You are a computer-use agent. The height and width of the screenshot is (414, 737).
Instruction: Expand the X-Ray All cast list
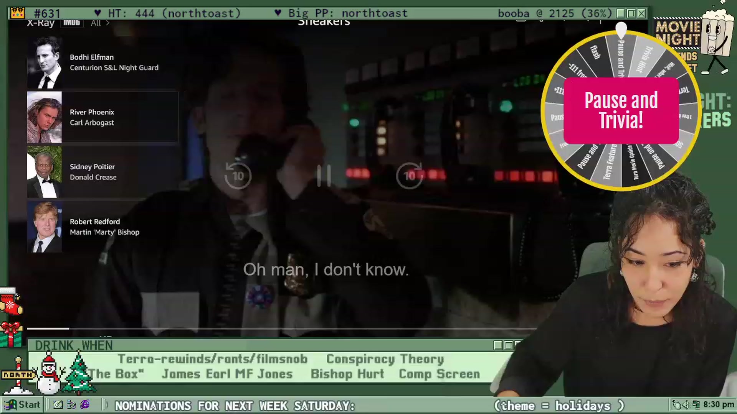(100, 23)
